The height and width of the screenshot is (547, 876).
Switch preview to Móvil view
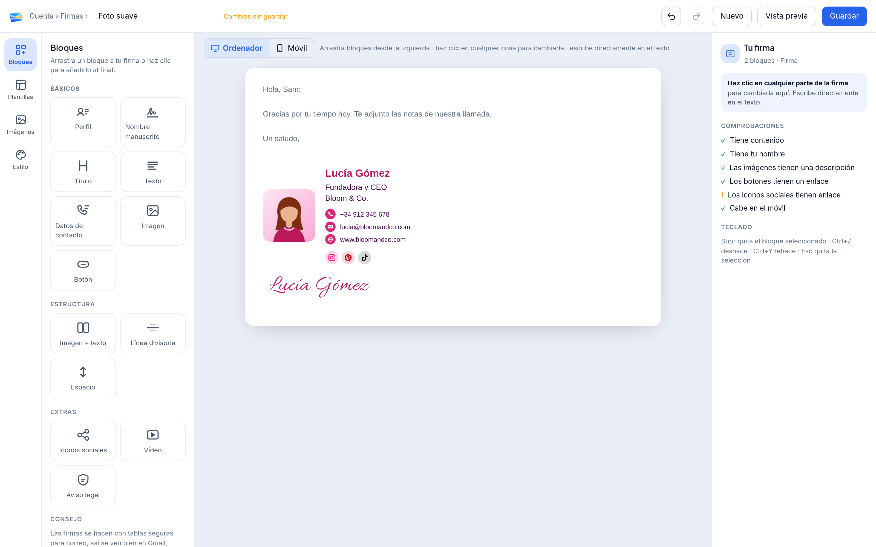point(291,48)
